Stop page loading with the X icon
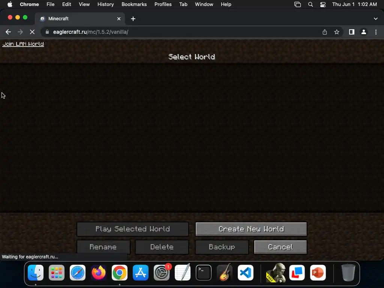 [32, 32]
